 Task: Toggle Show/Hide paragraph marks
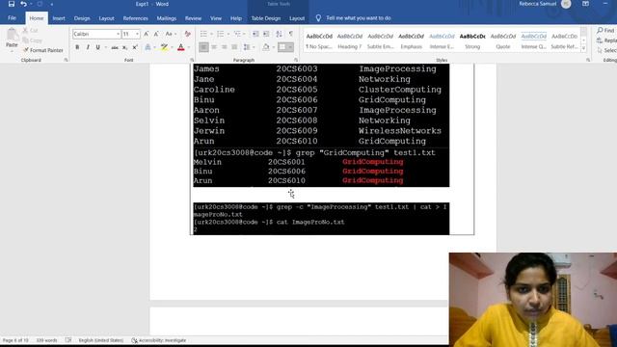click(291, 35)
